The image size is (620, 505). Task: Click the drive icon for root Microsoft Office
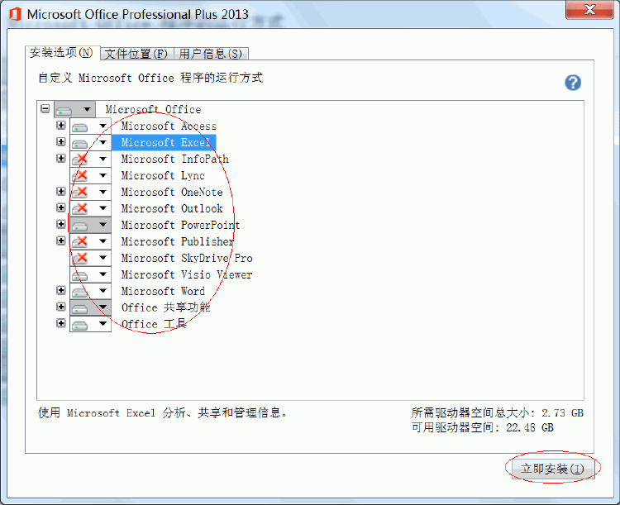64,110
